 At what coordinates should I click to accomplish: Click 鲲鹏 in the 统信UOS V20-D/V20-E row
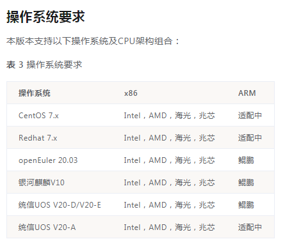(246, 205)
